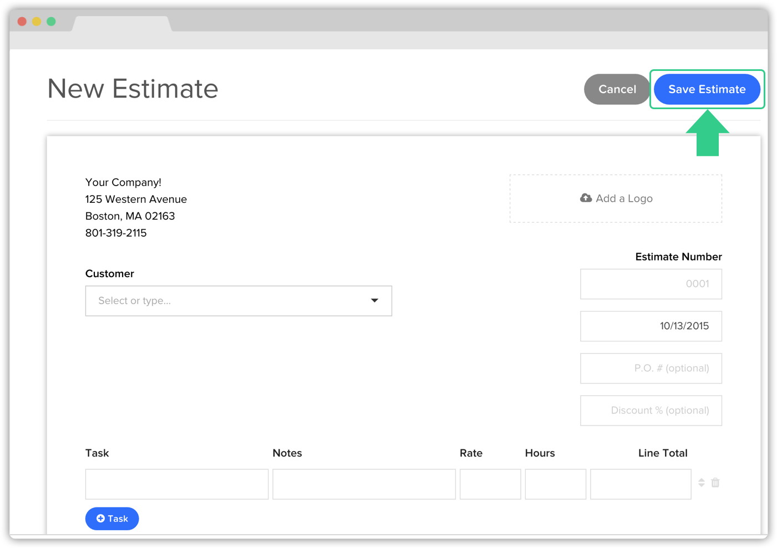
Task: Click the reorder arrows on task row
Action: (702, 483)
